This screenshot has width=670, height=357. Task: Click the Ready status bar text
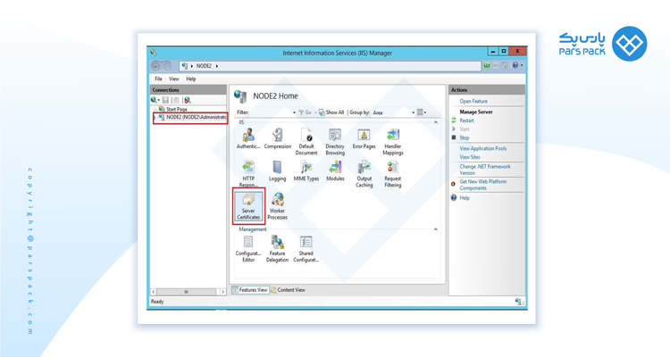tap(157, 302)
